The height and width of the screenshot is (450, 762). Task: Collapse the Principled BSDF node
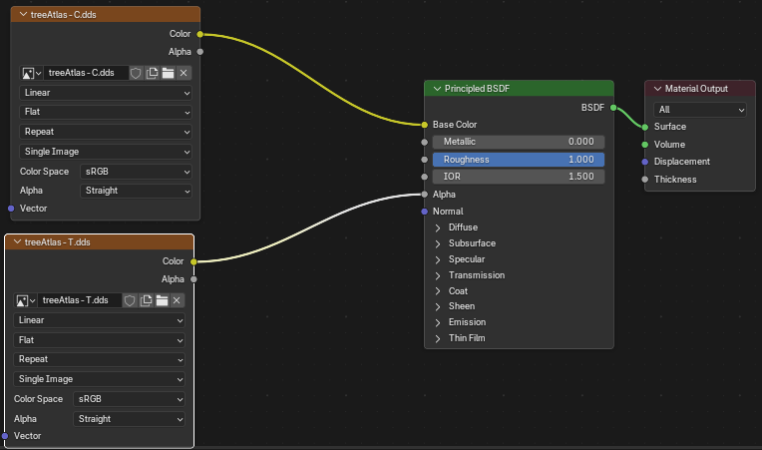(437, 89)
